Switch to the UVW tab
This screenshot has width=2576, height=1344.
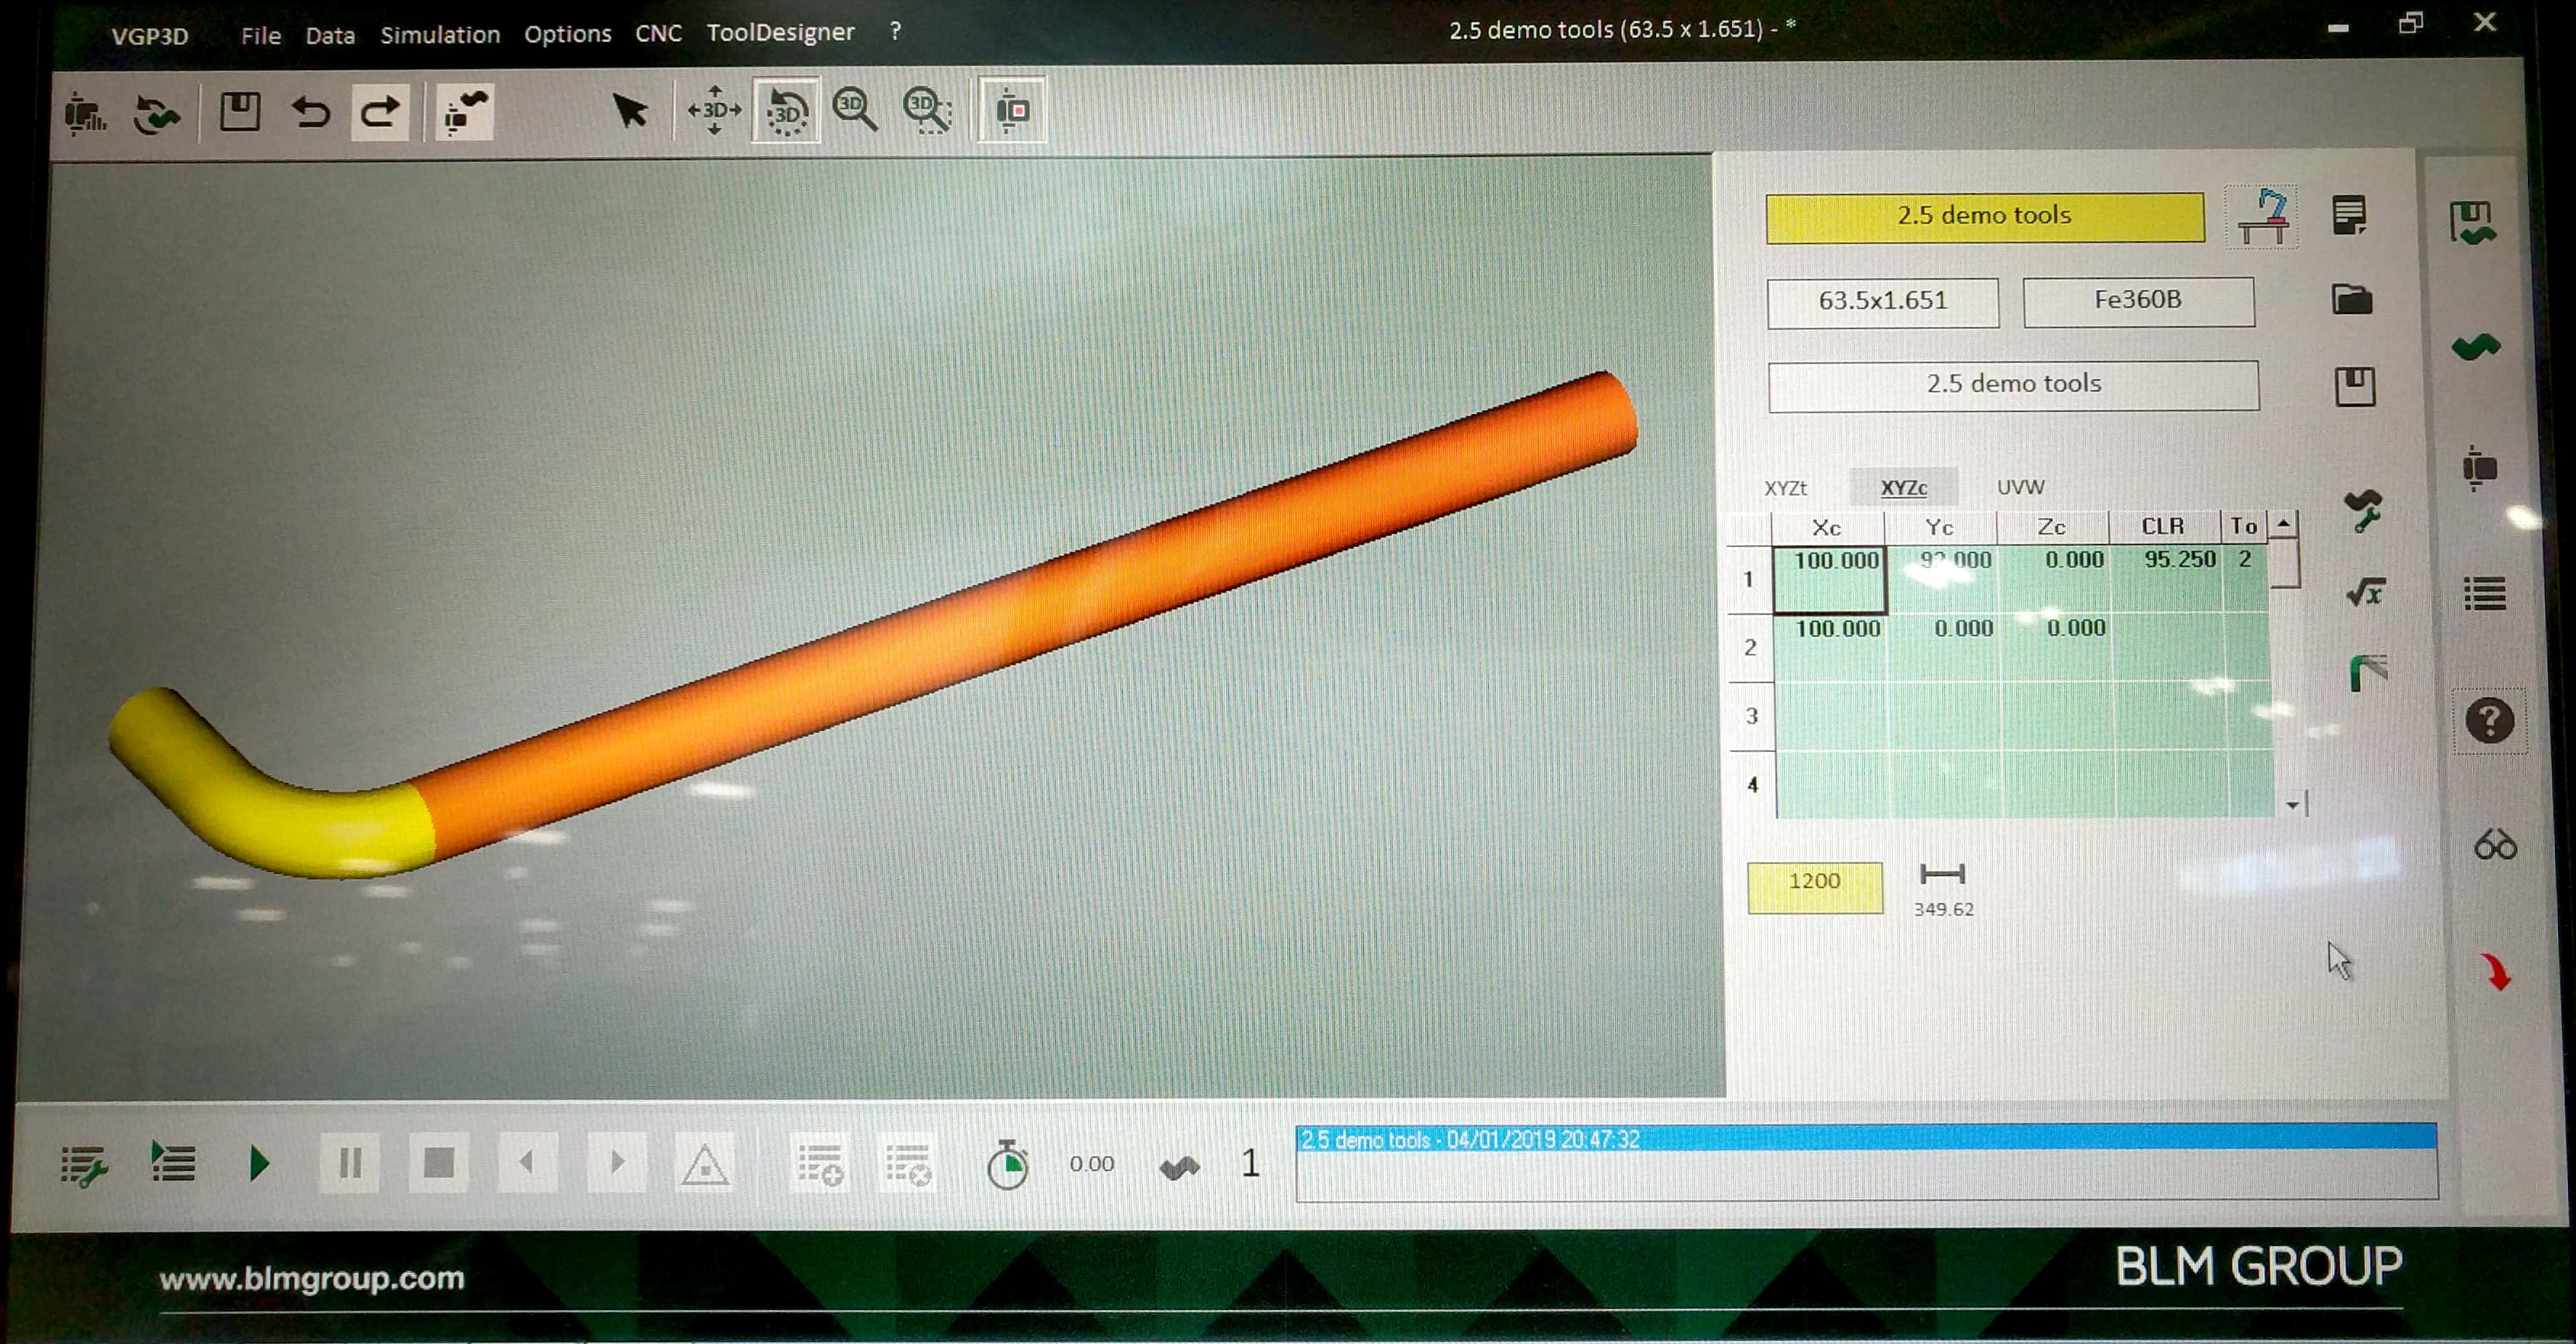[x=2020, y=487]
